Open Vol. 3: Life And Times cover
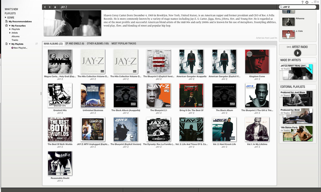 tap(191, 129)
